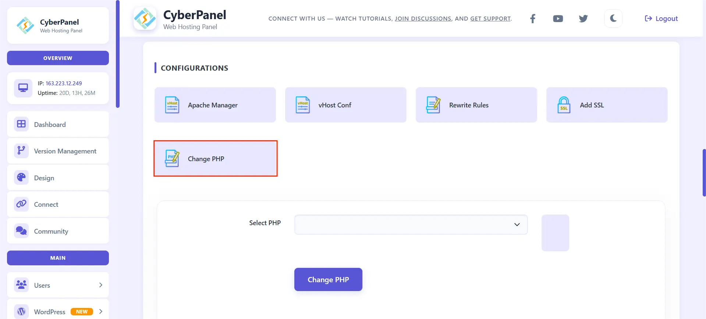Click the Change PHP configuration card
The image size is (706, 319).
[215, 159]
